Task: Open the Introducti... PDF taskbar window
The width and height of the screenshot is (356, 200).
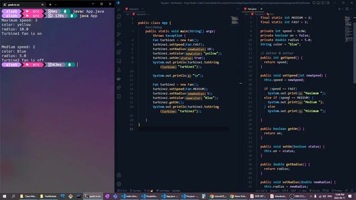Action: click(278, 196)
